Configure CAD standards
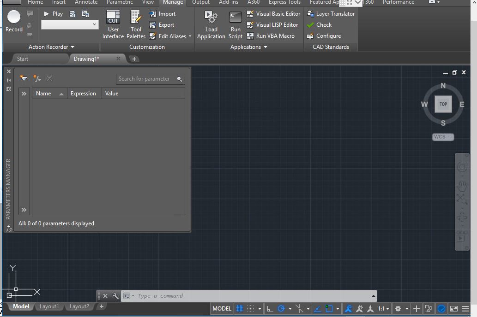Image resolution: width=477 pixels, height=317 pixels. point(324,36)
